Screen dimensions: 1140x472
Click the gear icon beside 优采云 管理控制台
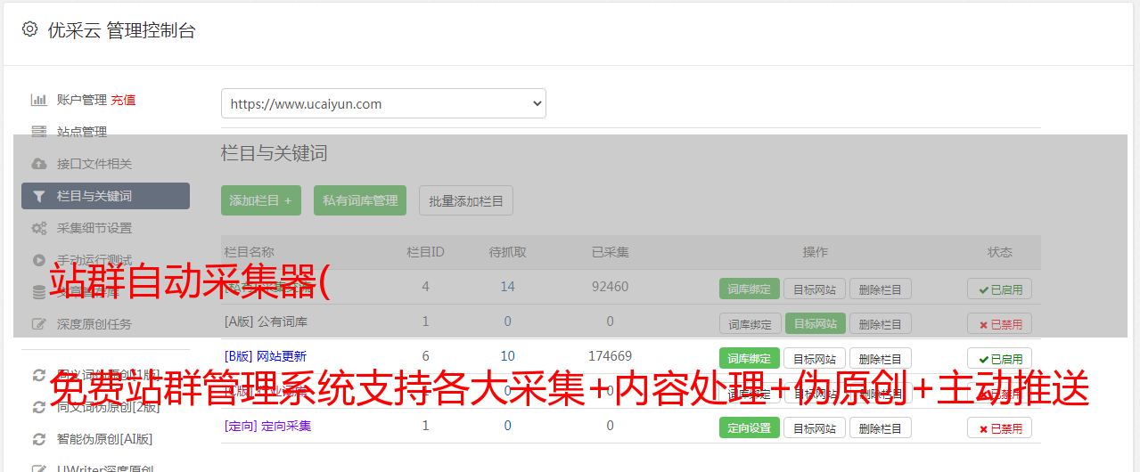tap(30, 29)
